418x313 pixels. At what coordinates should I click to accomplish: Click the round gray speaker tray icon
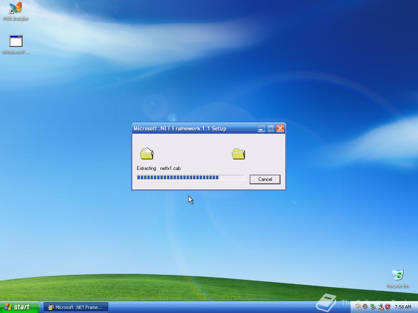pyautogui.click(x=365, y=307)
